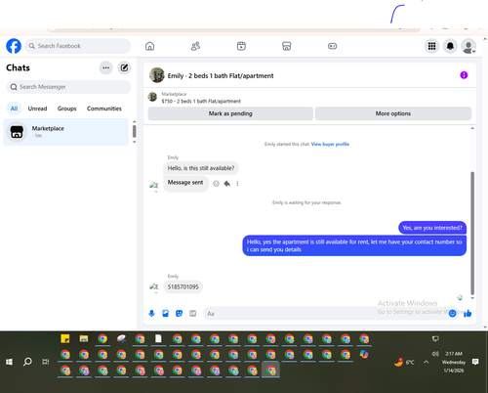Click the 'Hello, is this still available?' message
488x393 pixels.
click(x=201, y=168)
